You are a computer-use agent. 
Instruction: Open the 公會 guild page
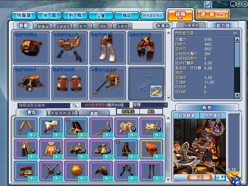101,15
